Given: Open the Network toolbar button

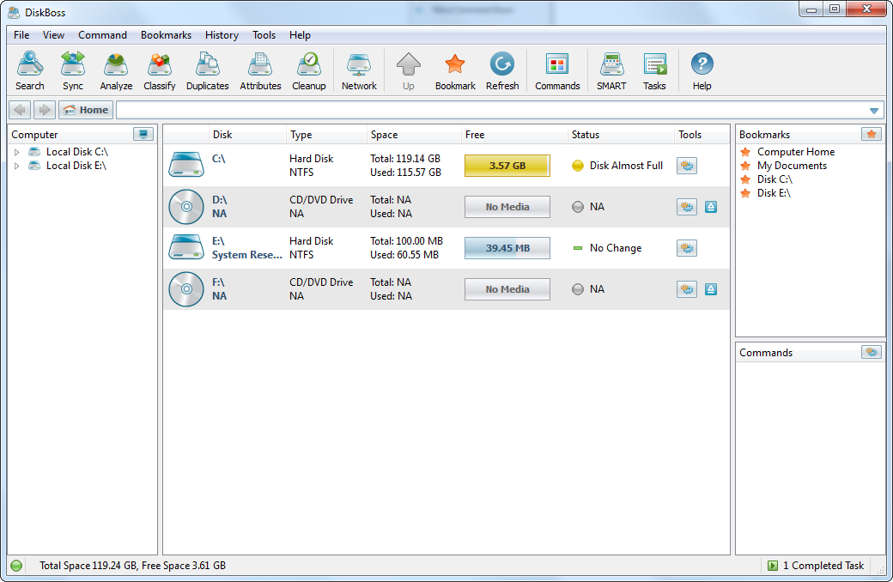Looking at the screenshot, I should (359, 70).
